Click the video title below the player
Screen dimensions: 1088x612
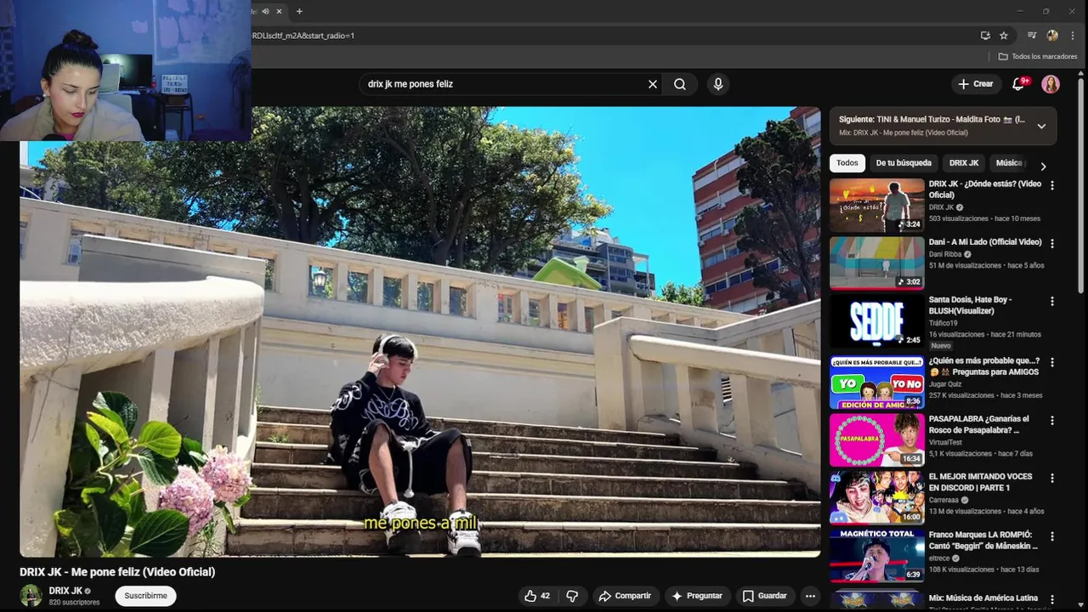(117, 572)
